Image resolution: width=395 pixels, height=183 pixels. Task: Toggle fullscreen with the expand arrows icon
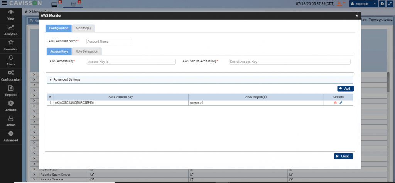[x=390, y=4]
